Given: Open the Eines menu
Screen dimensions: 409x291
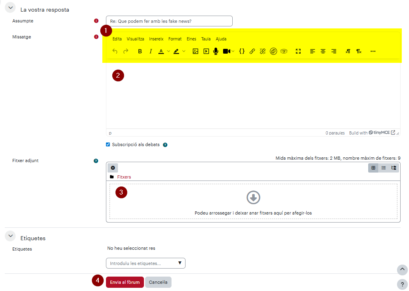Looking at the screenshot, I should point(191,39).
